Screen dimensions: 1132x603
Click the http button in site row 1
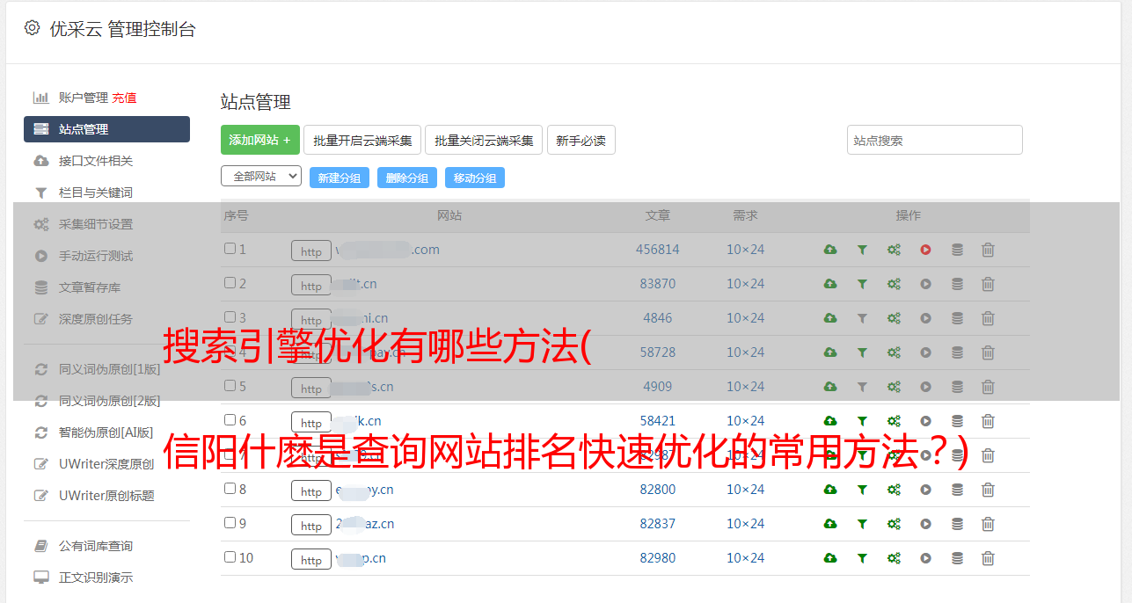(x=311, y=251)
